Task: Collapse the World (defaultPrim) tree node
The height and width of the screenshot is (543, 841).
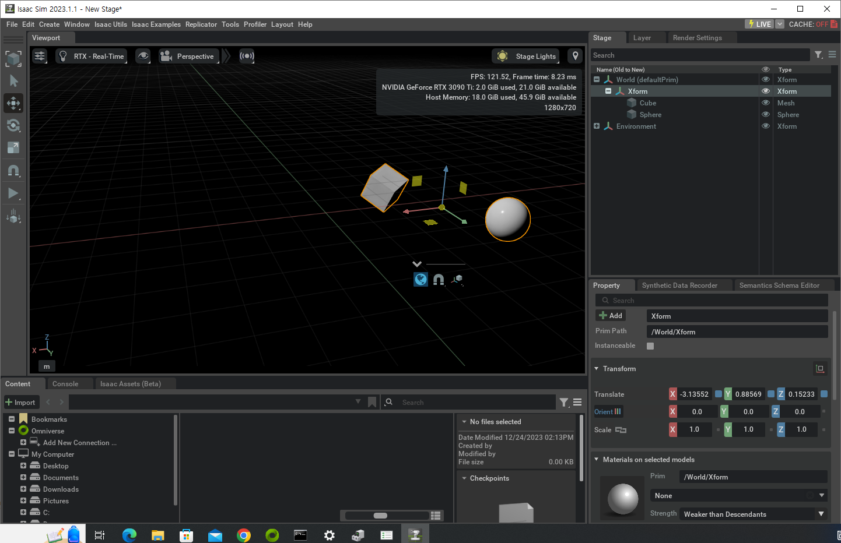Action: pos(597,79)
